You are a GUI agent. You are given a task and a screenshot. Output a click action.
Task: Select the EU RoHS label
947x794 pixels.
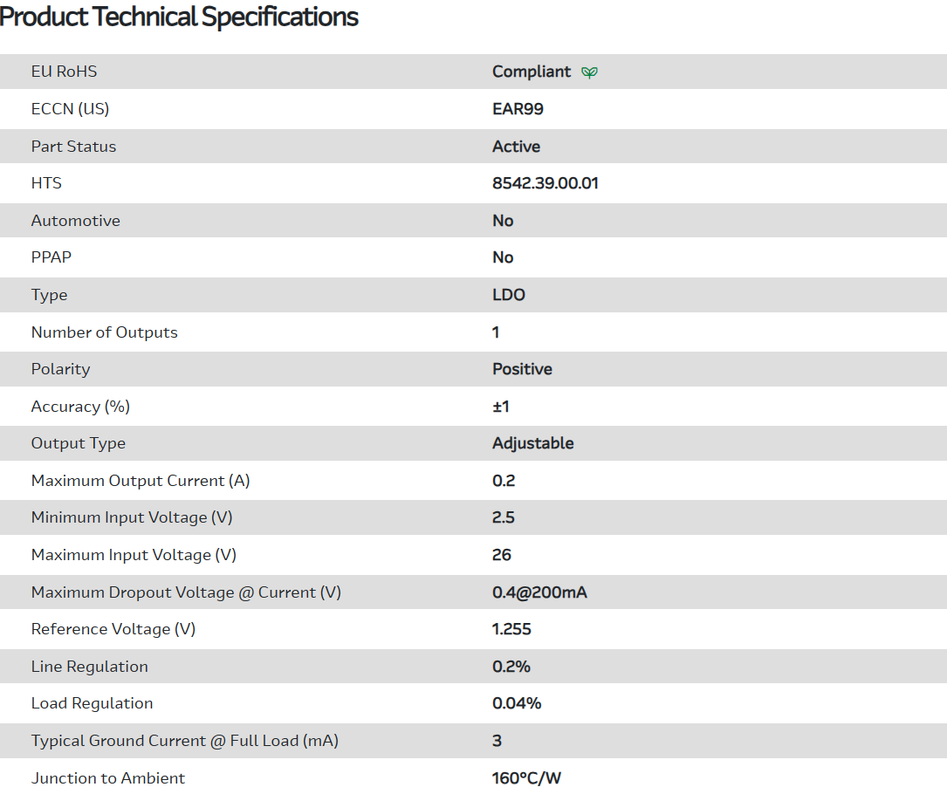coord(64,72)
